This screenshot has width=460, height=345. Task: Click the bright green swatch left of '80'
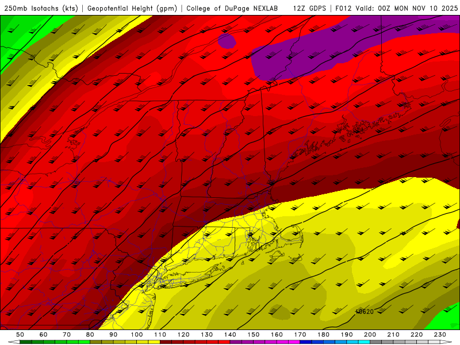pyautogui.click(x=84, y=342)
